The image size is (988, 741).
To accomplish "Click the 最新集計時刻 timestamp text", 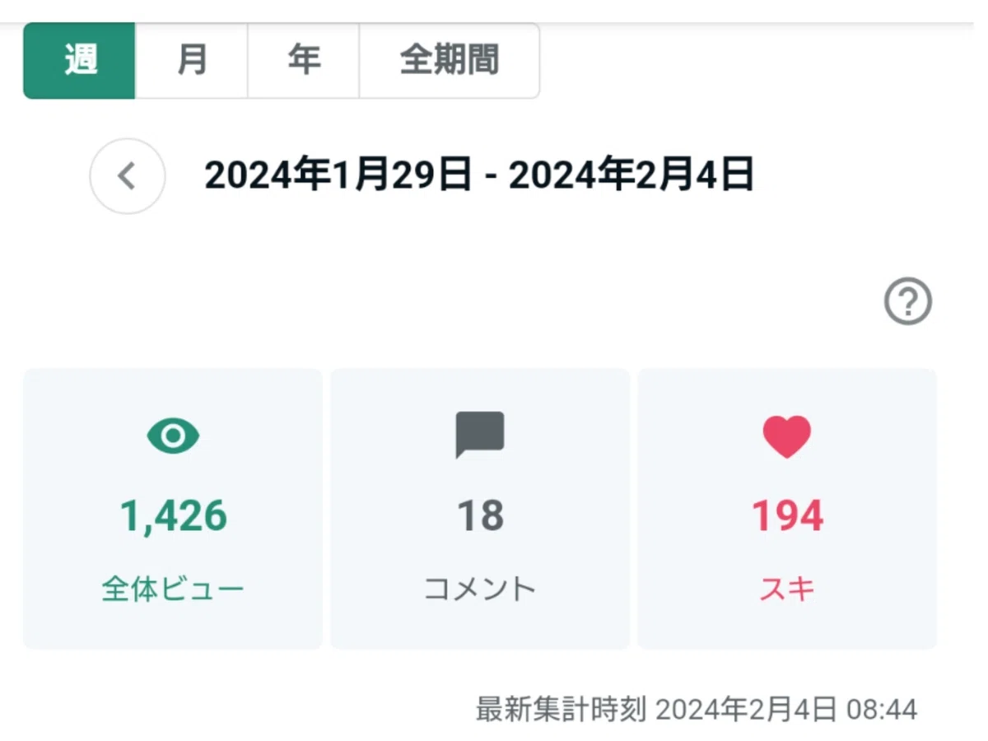I will click(x=697, y=709).
